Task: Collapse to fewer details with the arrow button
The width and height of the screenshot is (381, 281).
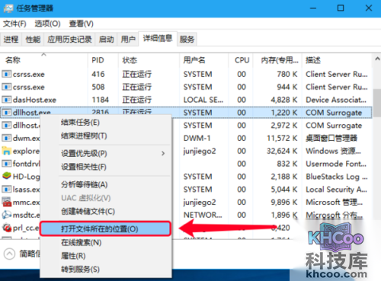Action: 9,254
